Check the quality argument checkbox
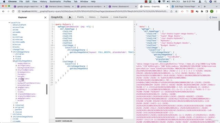The image size is (220, 123). [x=16, y=90]
